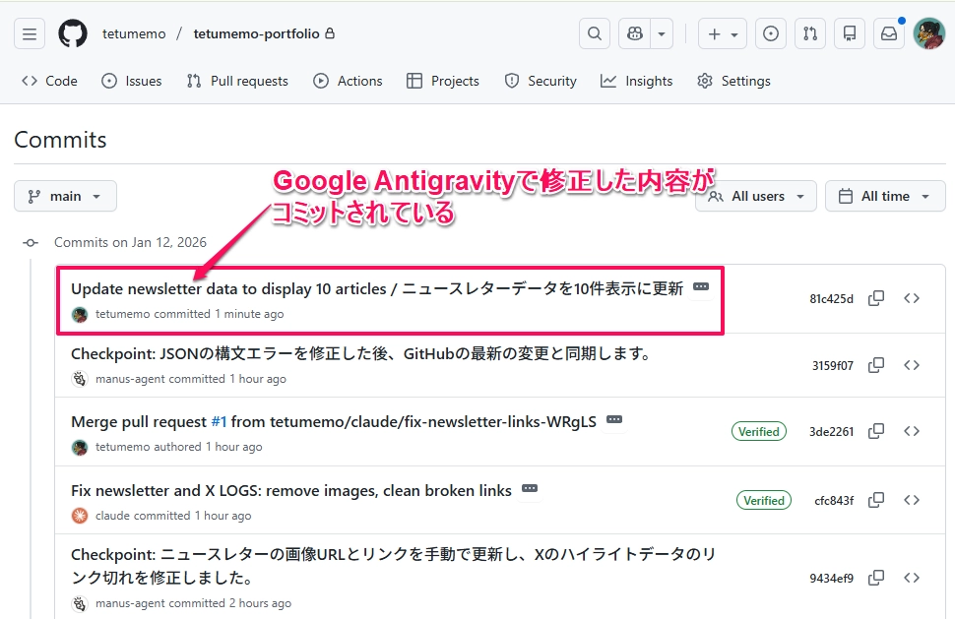Click commit hash 81c425d

pos(831,299)
